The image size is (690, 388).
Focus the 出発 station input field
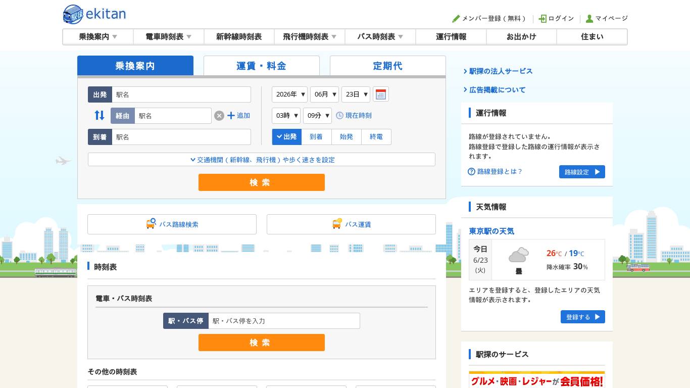click(181, 94)
